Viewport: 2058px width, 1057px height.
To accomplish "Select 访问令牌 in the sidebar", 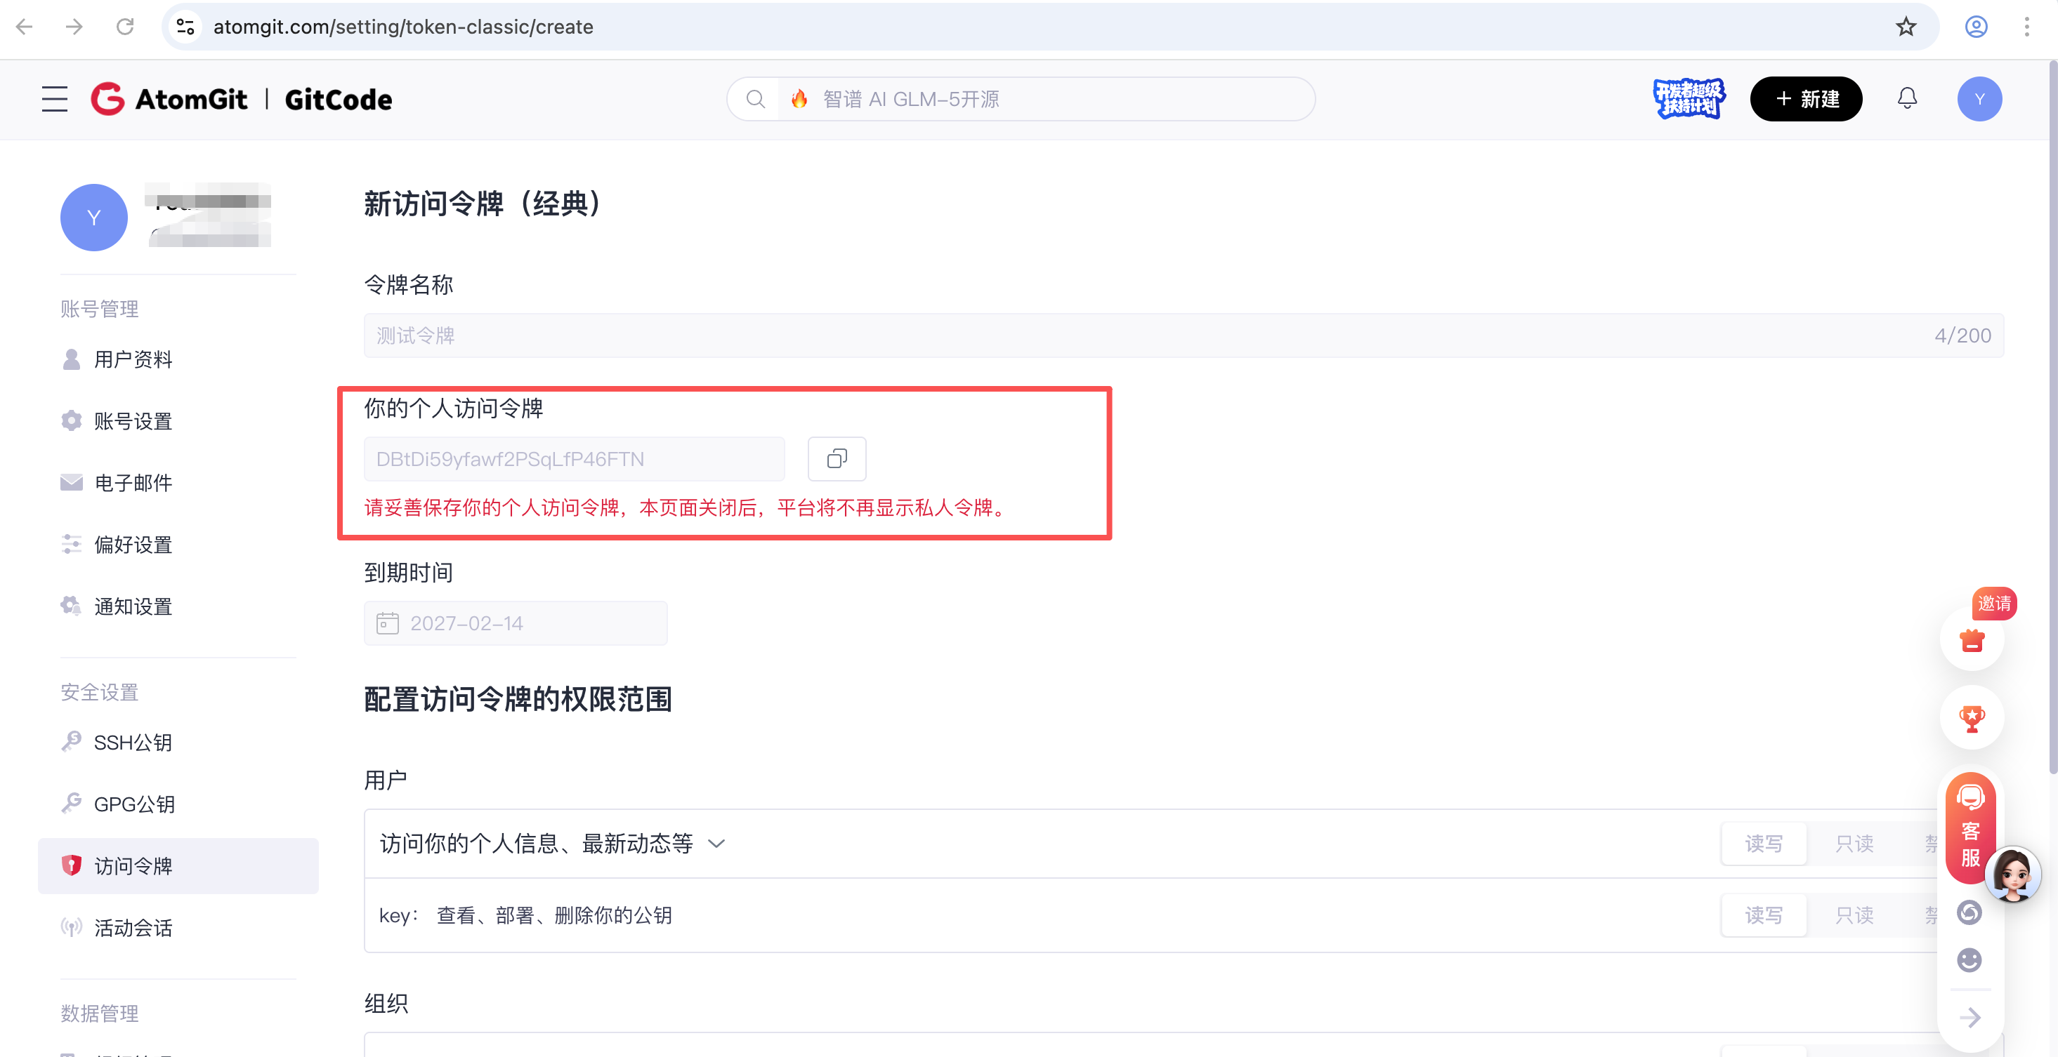I will point(135,865).
